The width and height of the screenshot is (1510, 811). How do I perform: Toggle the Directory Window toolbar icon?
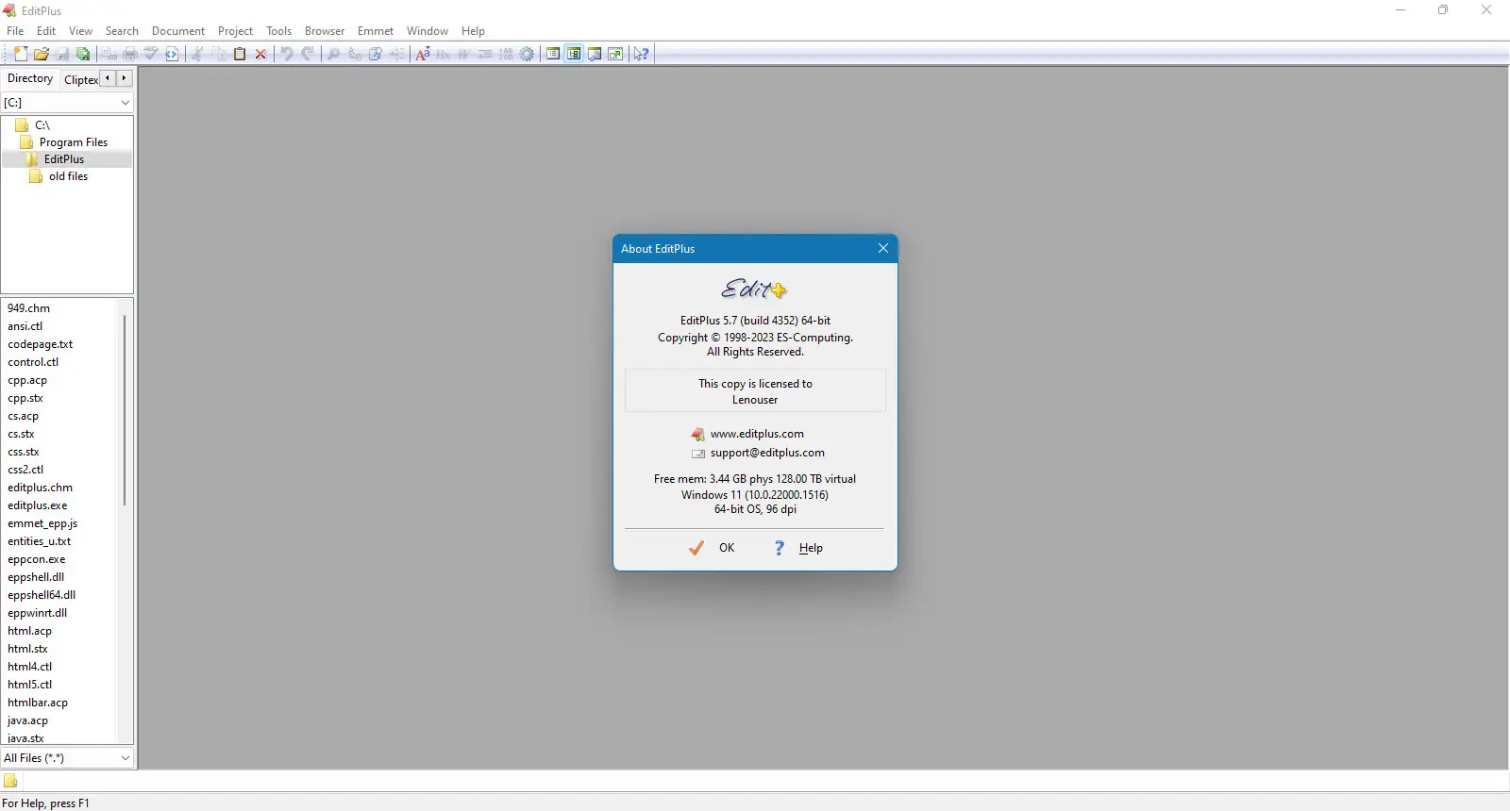tap(553, 54)
